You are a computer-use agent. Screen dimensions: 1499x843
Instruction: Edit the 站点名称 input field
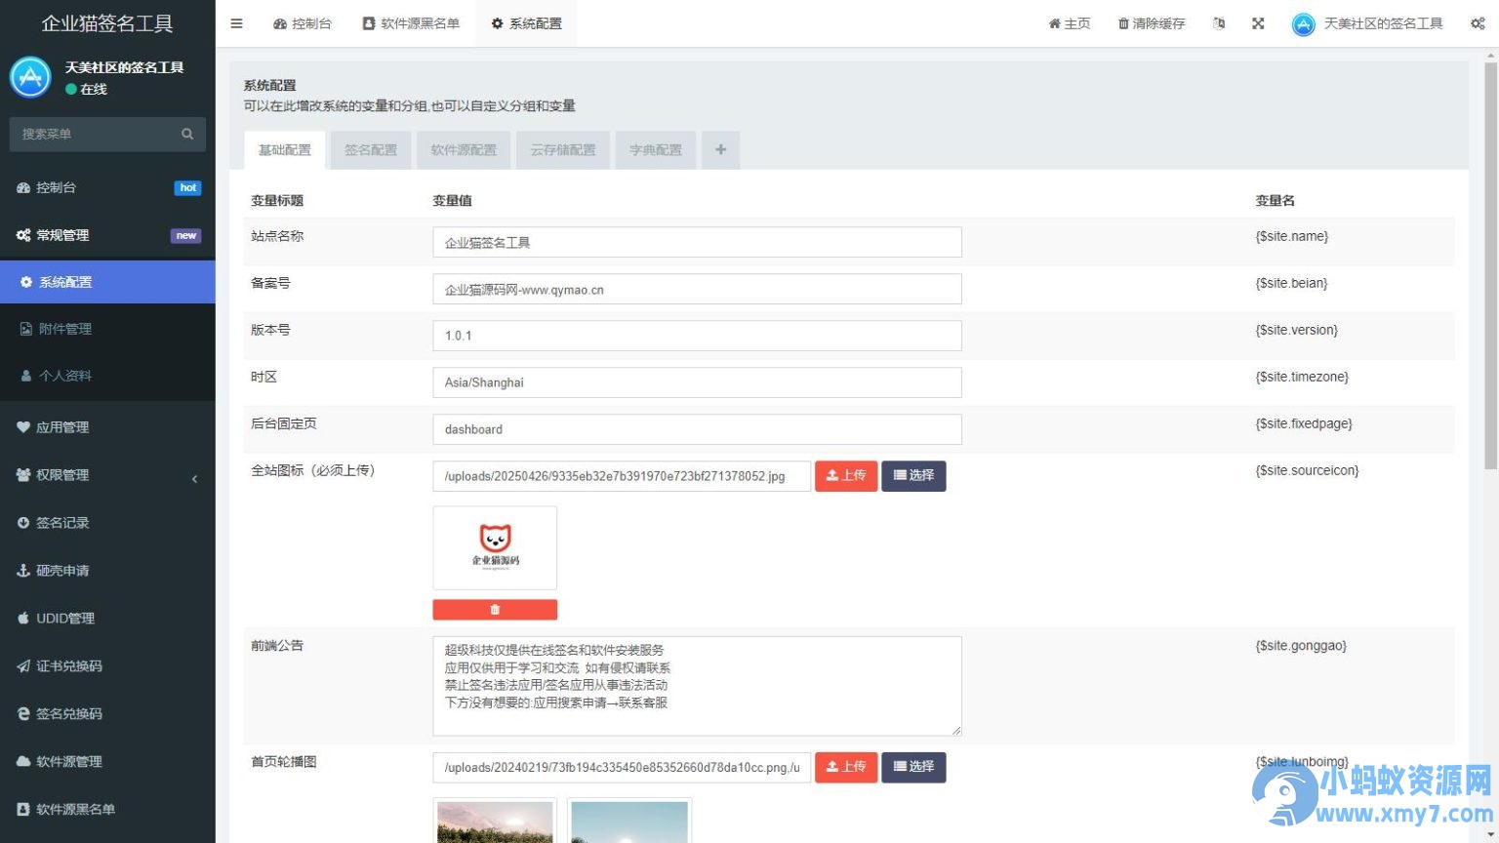point(697,242)
